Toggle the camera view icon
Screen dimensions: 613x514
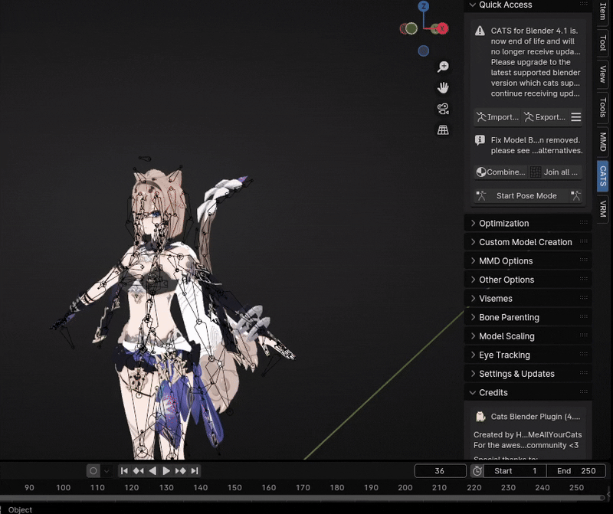point(443,109)
